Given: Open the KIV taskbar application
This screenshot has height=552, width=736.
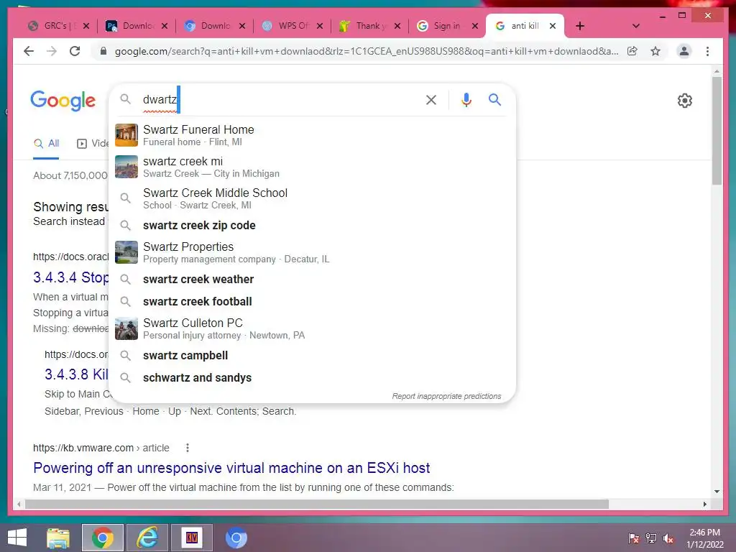Looking at the screenshot, I should tap(191, 538).
